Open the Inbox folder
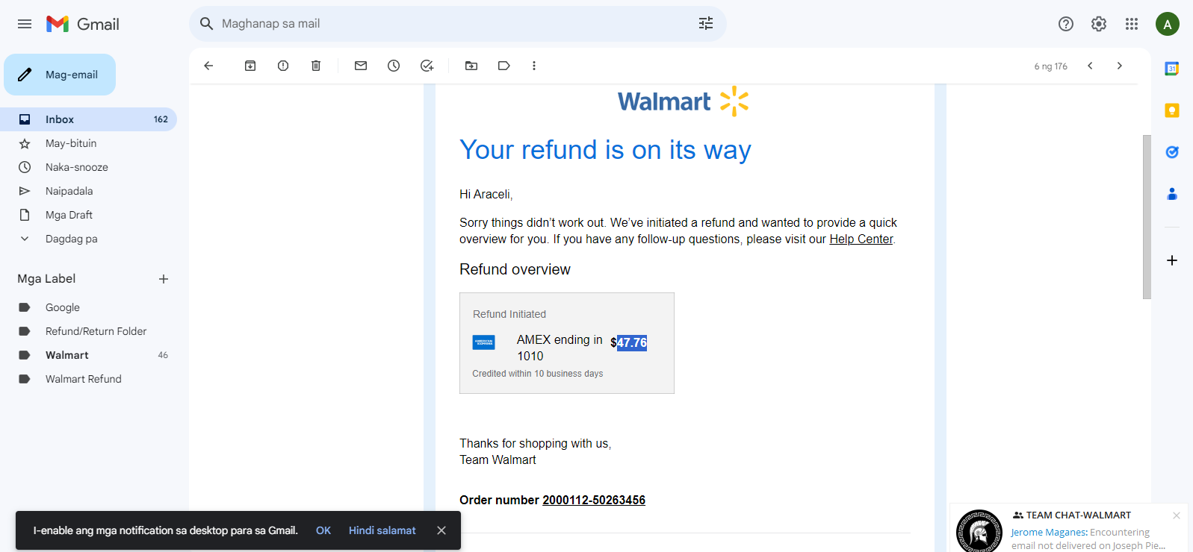 pyautogui.click(x=88, y=119)
